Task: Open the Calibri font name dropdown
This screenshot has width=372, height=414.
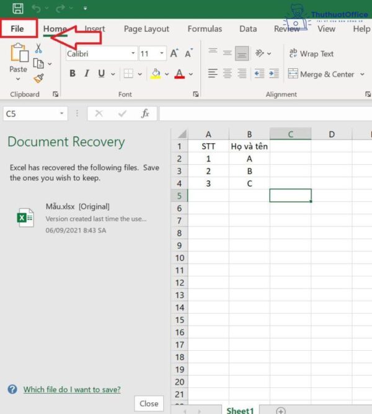Action: 133,53
